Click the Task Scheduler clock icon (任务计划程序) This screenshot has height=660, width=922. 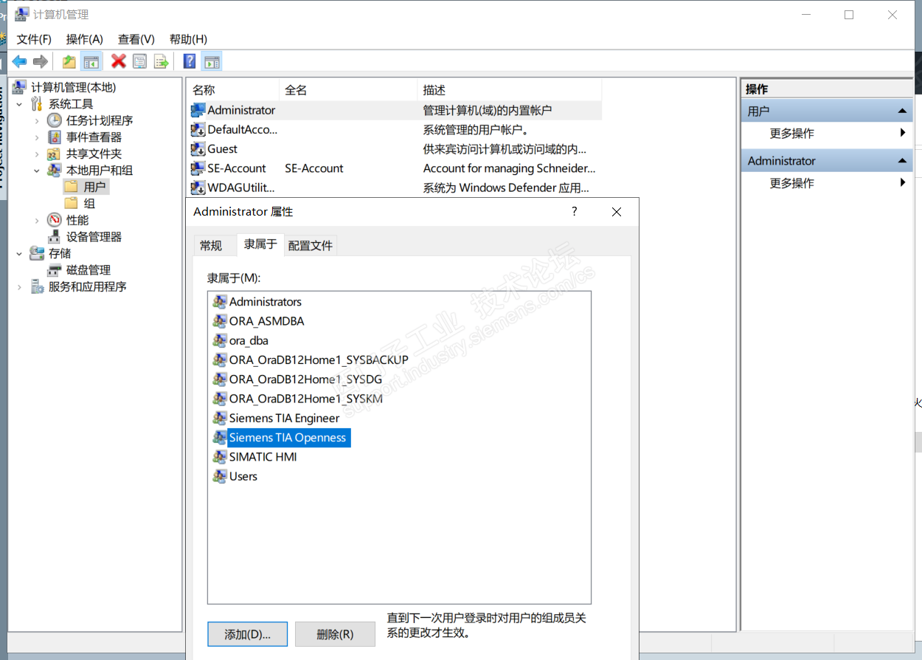55,120
